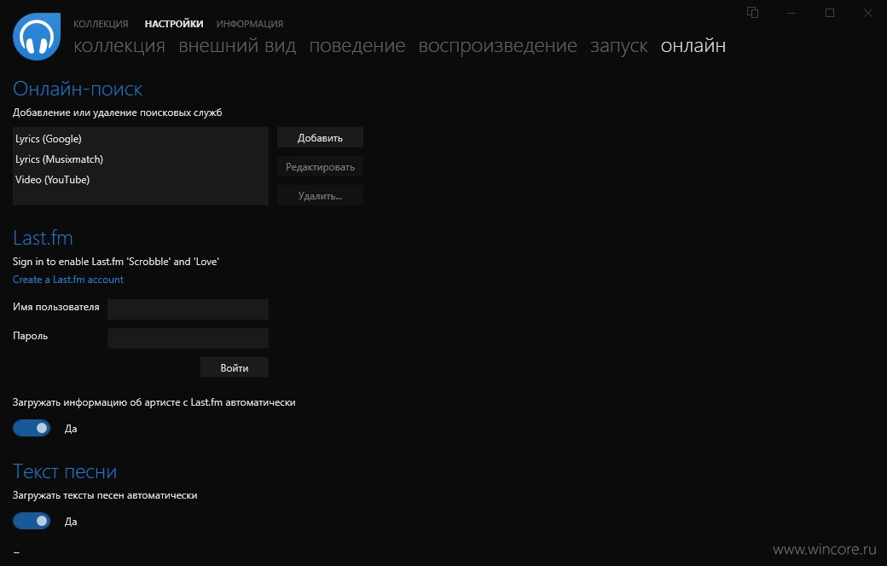Close the Dopamine window

(x=867, y=13)
